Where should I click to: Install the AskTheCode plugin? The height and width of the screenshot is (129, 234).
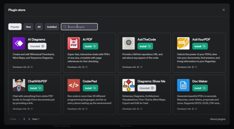(x=145, y=46)
